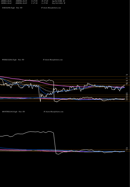This screenshot has width=130, height=187.
Task: Click the high price H: 27.28
Action: click(x=45, y=1)
